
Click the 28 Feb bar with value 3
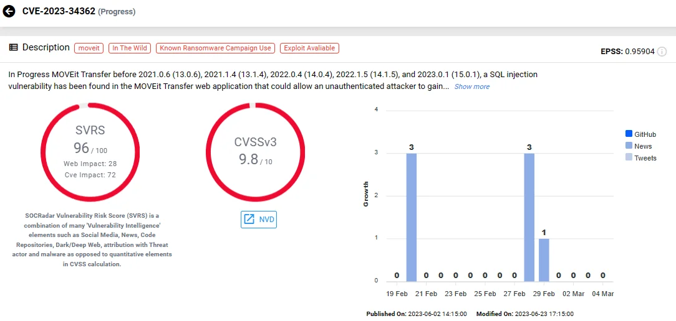[x=529, y=217]
